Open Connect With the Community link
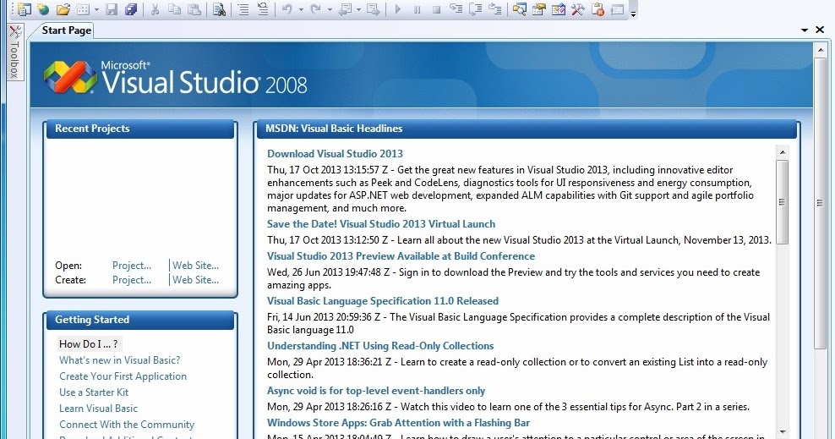Screen dimensions: 835x439 (x=127, y=424)
